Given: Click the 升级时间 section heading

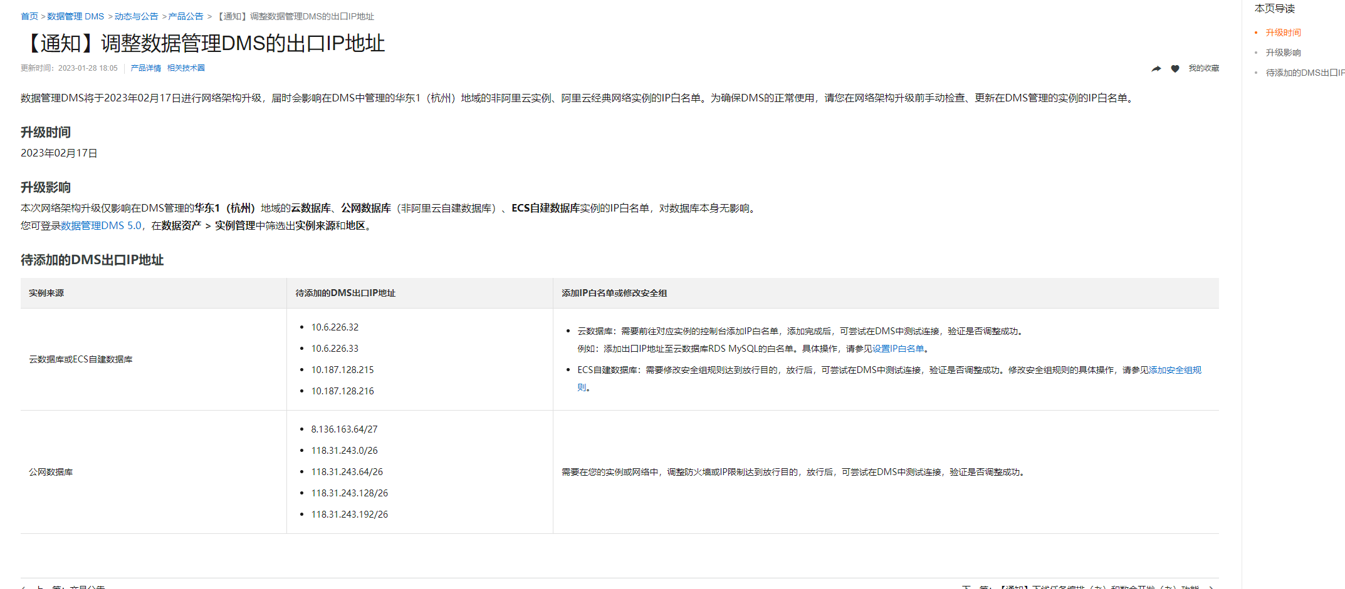Looking at the screenshot, I should pos(46,132).
